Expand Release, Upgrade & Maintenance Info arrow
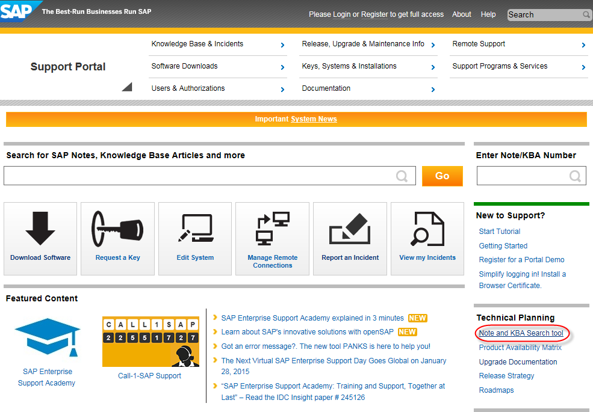The image size is (593, 412). click(433, 45)
